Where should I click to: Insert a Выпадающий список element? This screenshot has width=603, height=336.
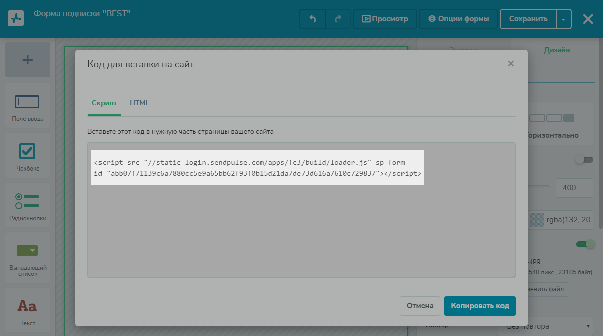point(28,258)
